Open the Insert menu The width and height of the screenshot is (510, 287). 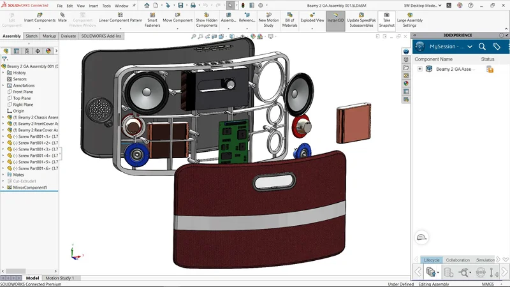point(94,6)
